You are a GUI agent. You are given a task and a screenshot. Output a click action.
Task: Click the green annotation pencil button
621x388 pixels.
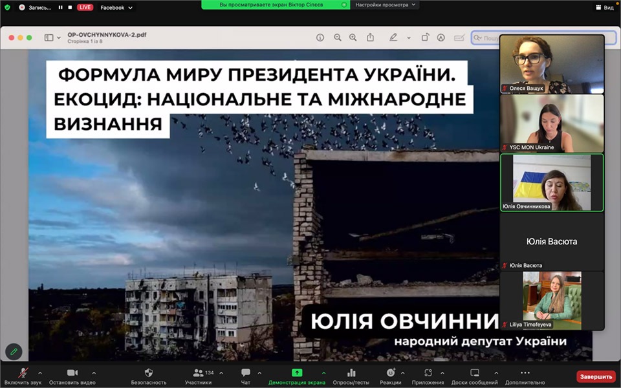click(x=14, y=351)
